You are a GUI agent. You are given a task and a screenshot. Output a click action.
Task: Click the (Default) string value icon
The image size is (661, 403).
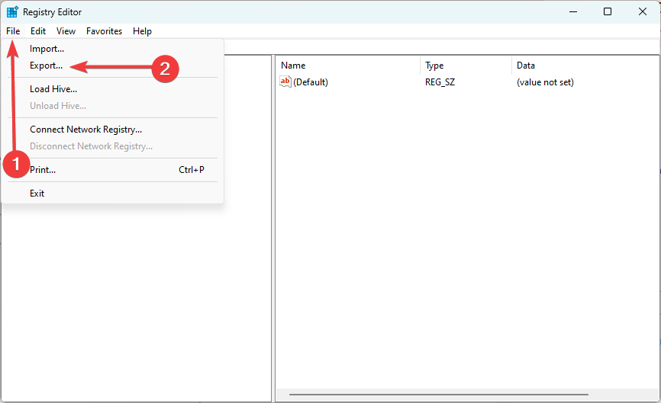point(285,82)
